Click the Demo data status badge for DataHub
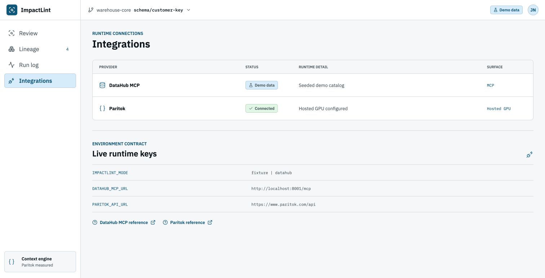 click(x=262, y=85)
